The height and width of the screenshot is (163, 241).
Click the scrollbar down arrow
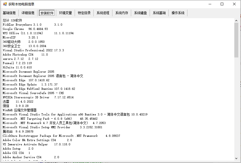click(236, 158)
